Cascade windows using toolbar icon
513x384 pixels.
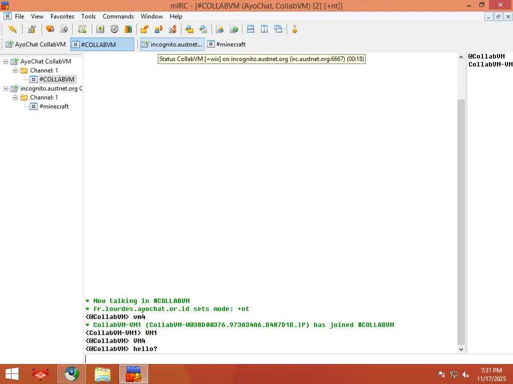coord(279,29)
